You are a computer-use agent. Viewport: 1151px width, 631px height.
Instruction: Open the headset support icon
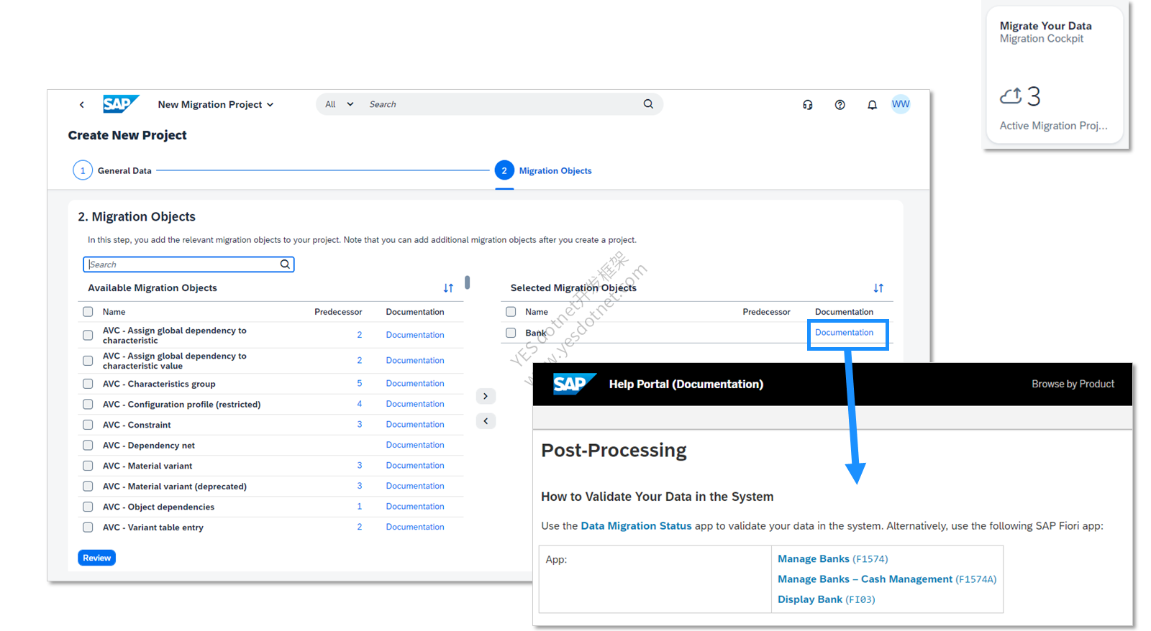click(x=808, y=105)
